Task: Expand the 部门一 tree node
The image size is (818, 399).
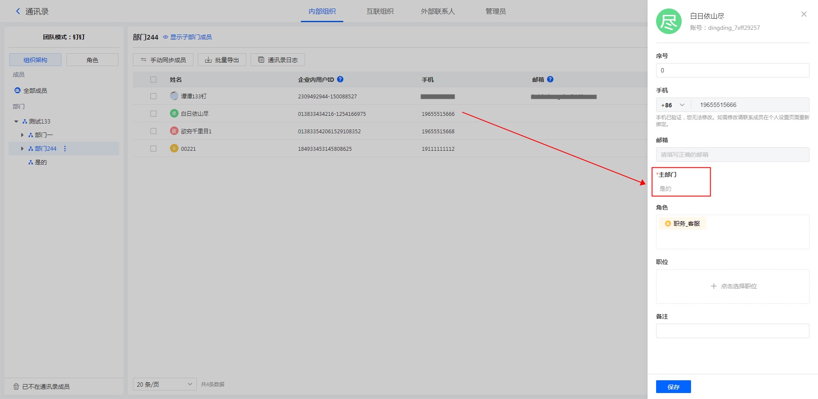Action: (22, 135)
